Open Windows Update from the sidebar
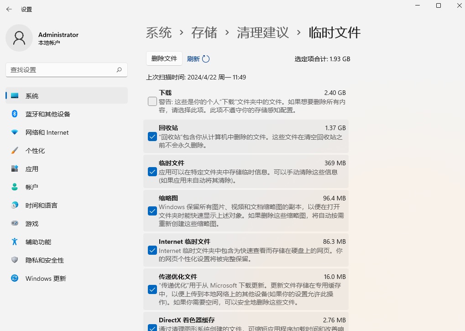465x331 pixels. pos(14,278)
